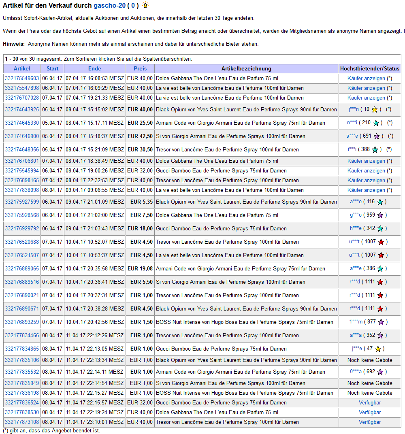
Task: Open item number 332177835106
Action: click(22, 360)
